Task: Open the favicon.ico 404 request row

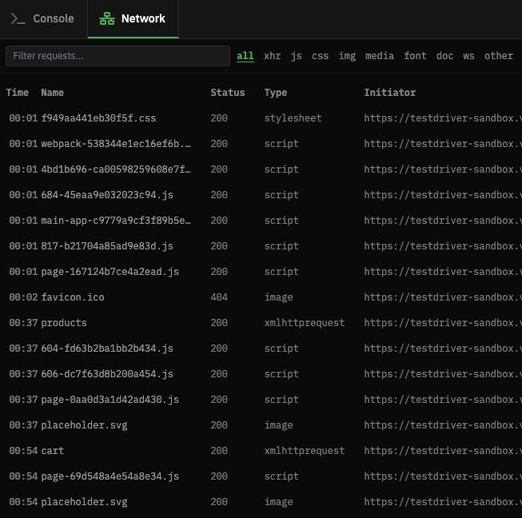Action: click(73, 297)
